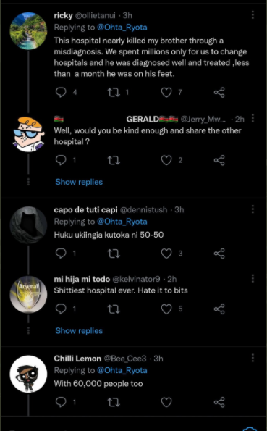Retweet ricky's hospital tweet
The width and height of the screenshot is (267, 431).
coord(114,93)
